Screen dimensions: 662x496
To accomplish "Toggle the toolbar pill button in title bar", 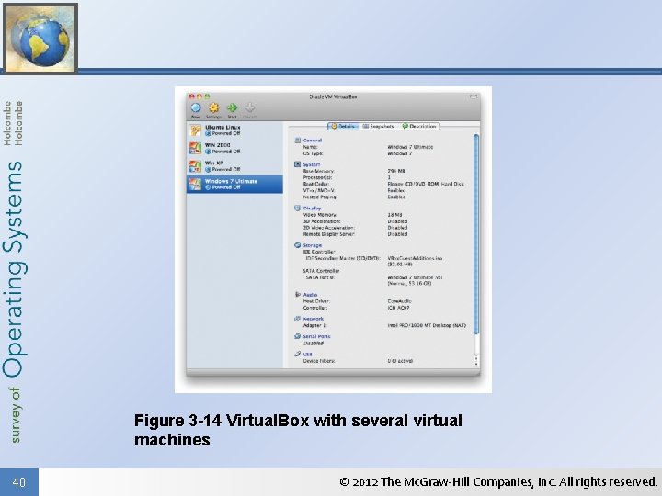I will [474, 97].
